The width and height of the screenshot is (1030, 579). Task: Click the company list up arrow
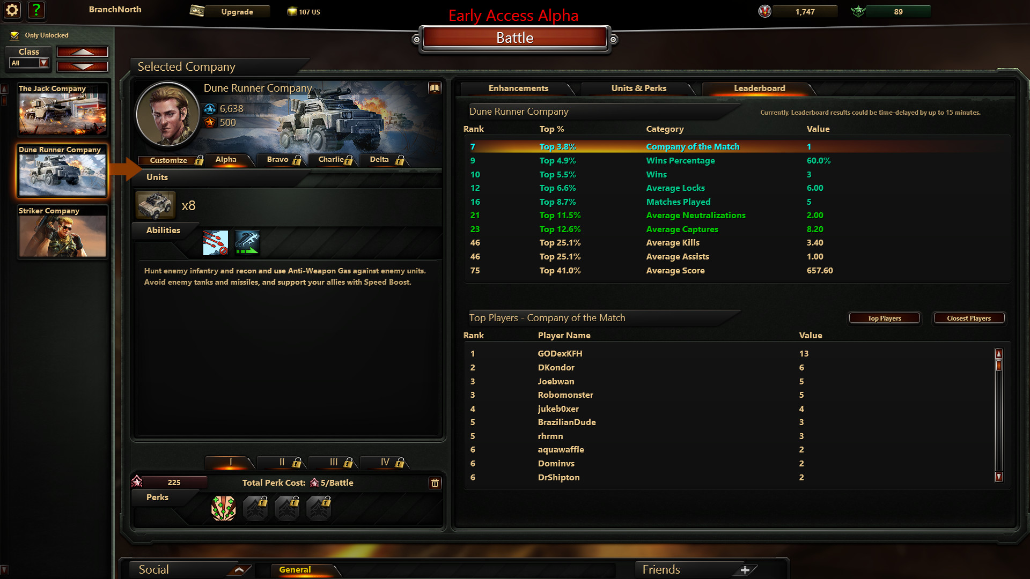(82, 52)
